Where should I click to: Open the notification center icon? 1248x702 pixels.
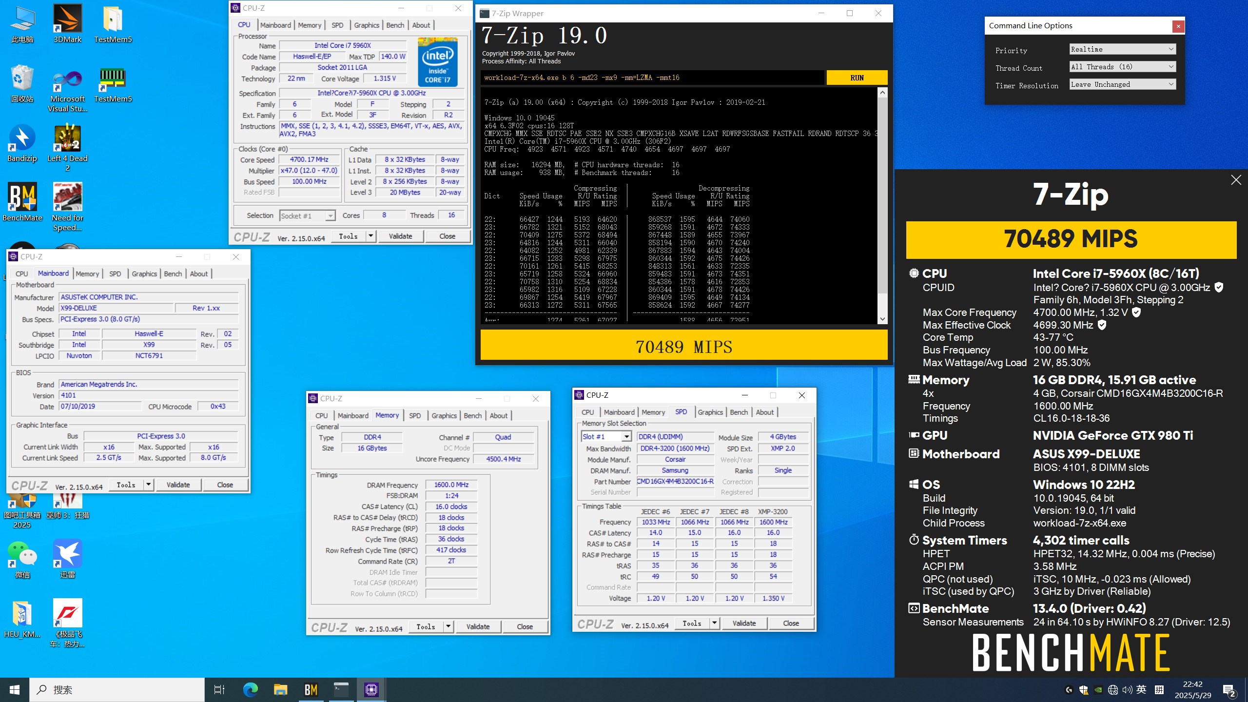click(1229, 690)
